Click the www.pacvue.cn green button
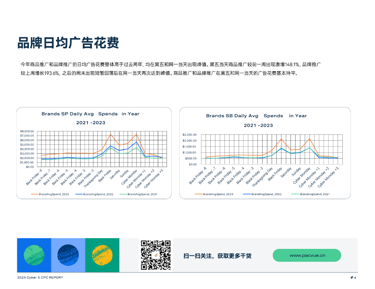The width and height of the screenshot is (375, 289). pyautogui.click(x=307, y=255)
